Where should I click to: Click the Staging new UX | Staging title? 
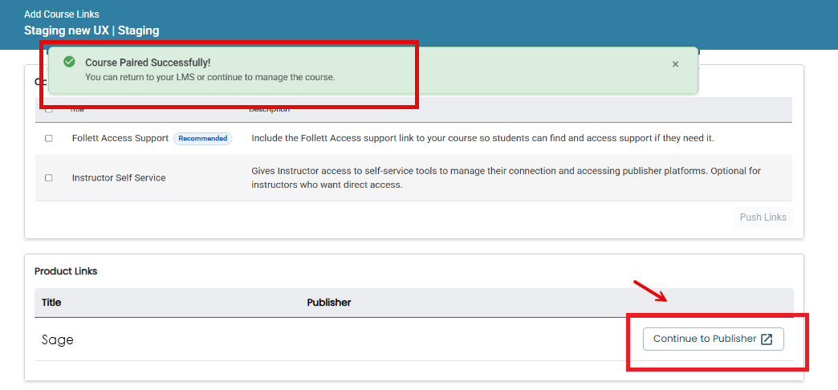[x=92, y=30]
